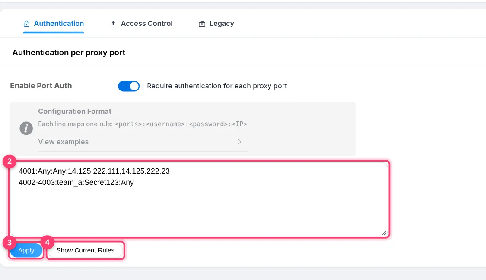Screen dimensions: 486x280
Task: Click inside the port rules text area
Action: pyautogui.click(x=199, y=199)
